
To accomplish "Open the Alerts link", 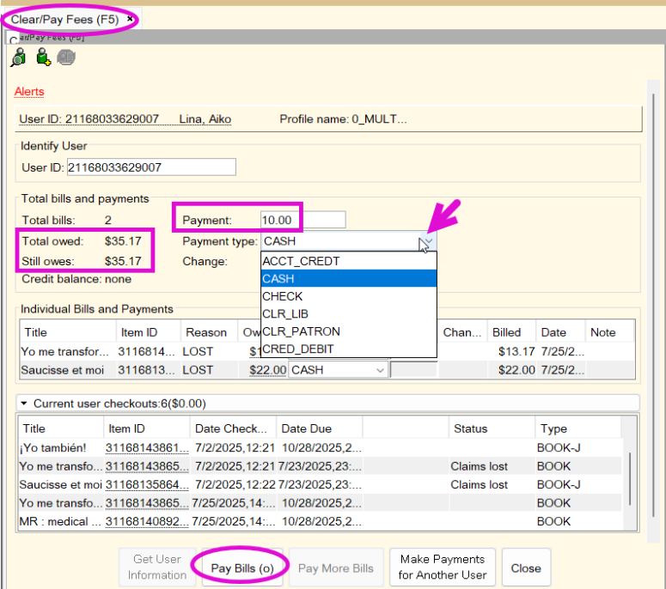I will (29, 91).
